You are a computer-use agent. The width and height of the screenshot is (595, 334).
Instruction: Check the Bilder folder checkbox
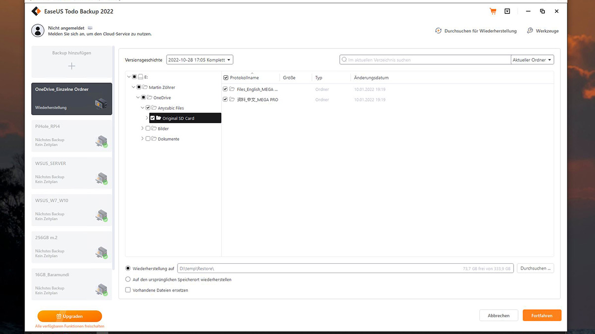click(x=148, y=129)
